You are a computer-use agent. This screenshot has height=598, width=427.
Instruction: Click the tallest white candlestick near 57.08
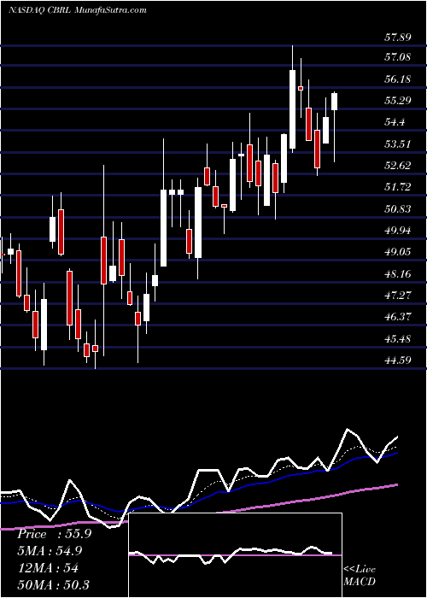(292, 109)
